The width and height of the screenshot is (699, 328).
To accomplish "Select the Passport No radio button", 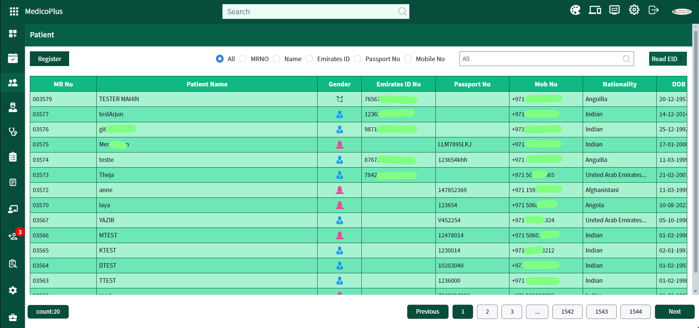I will 358,59.
